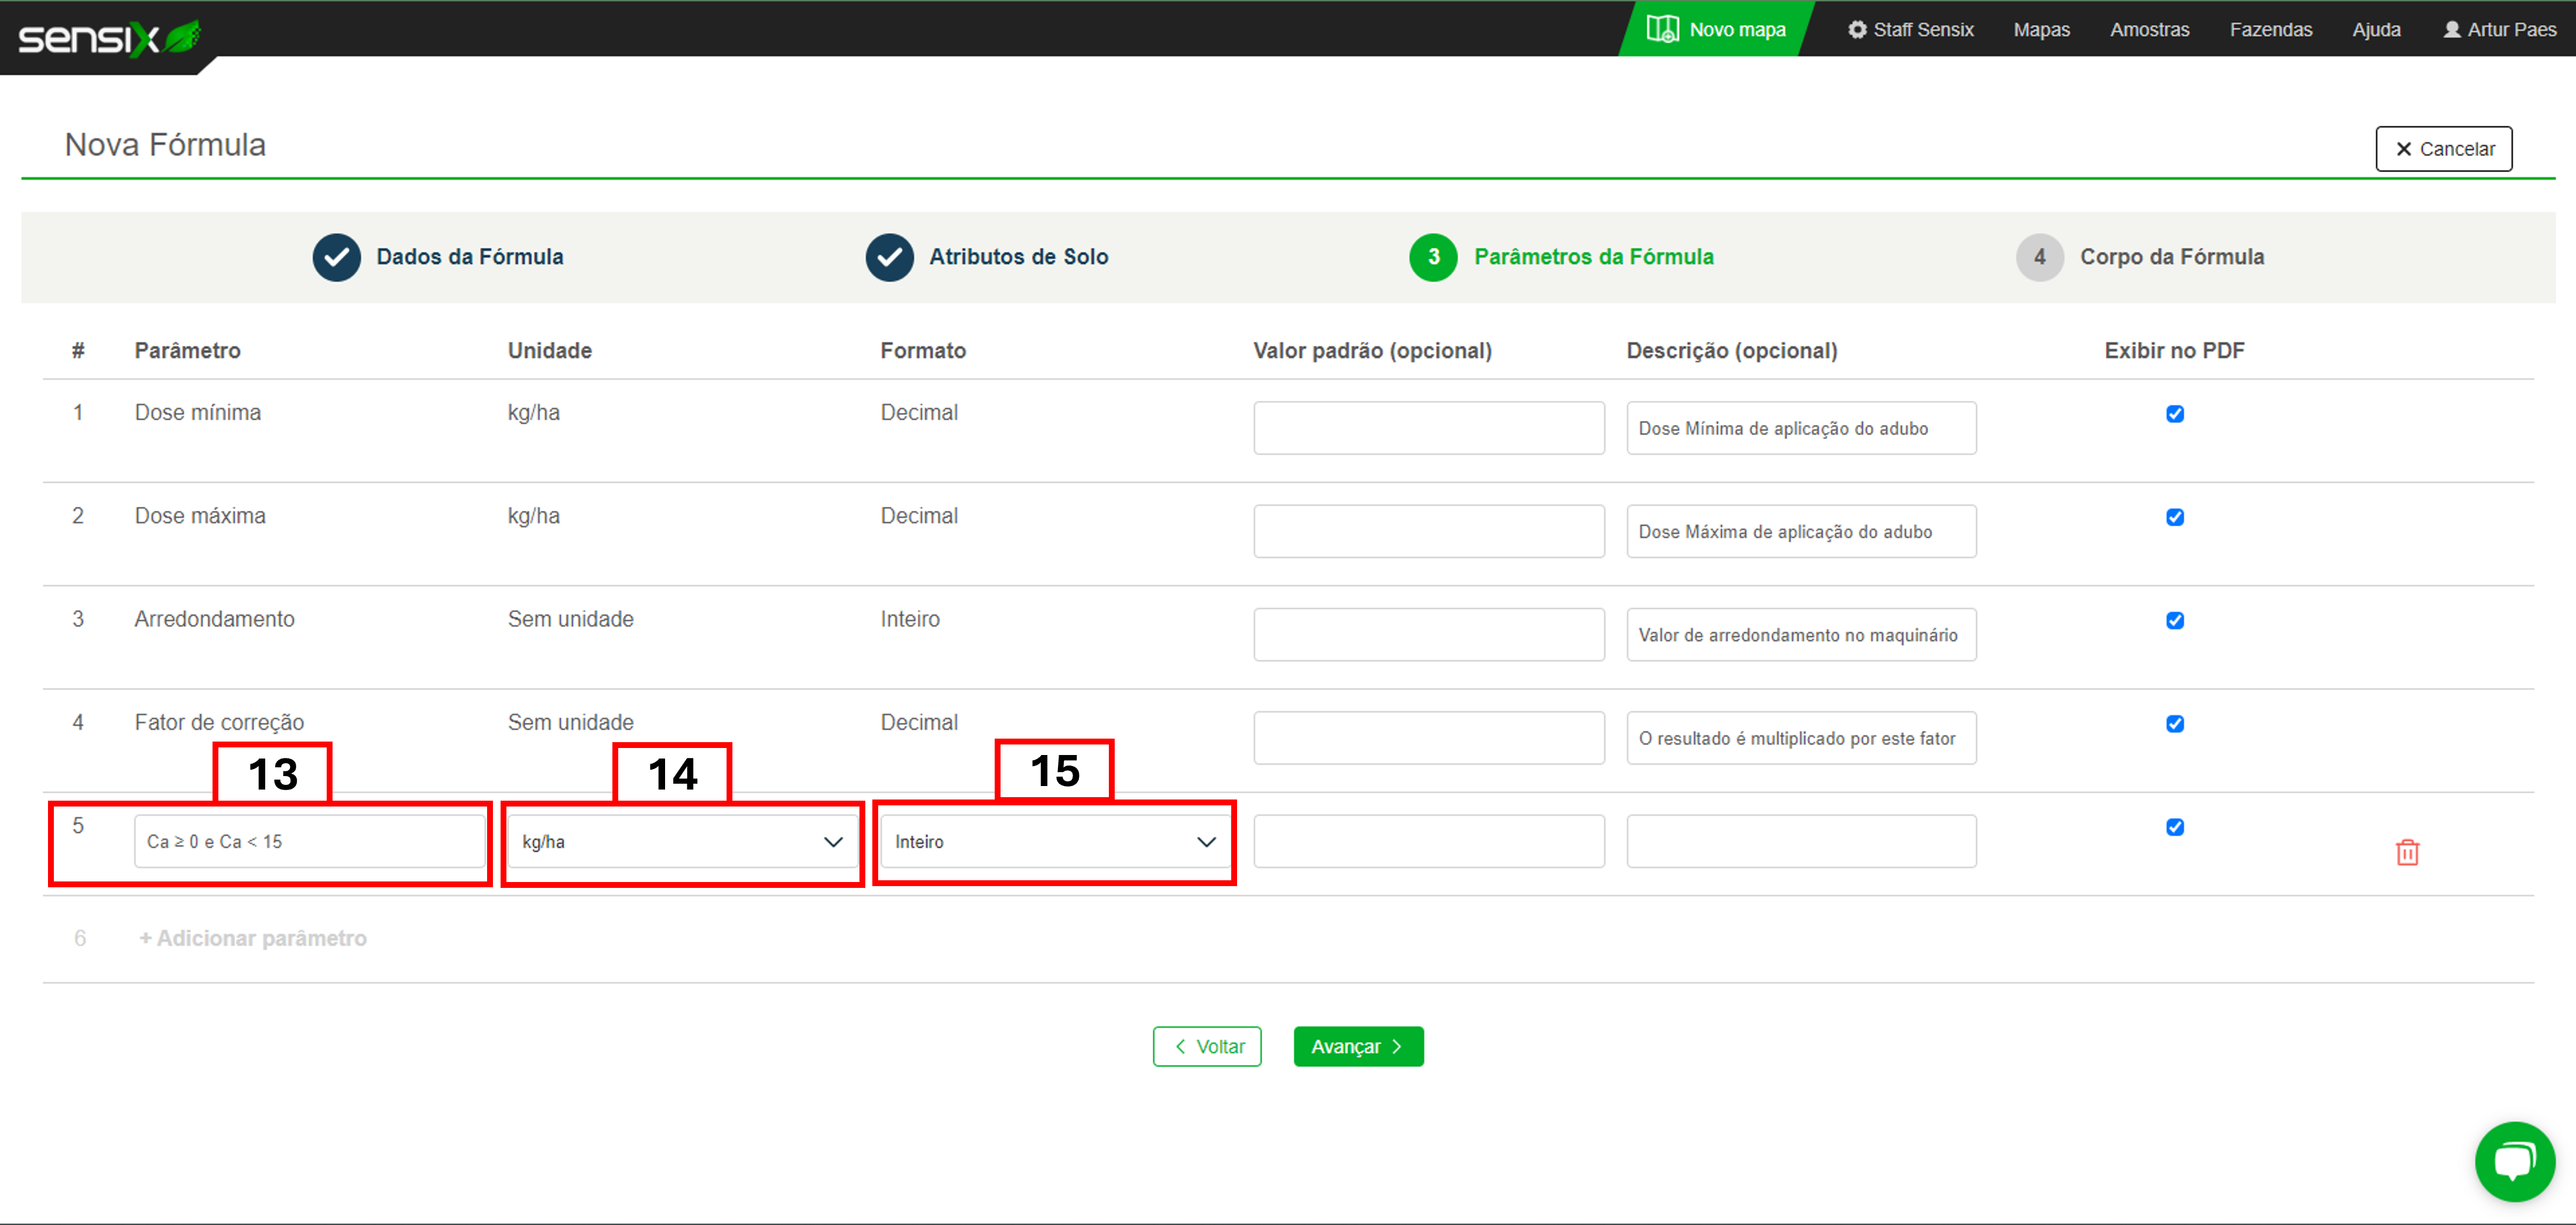Click the Dados da Fórmula checkmark step icon
The width and height of the screenshot is (2576, 1225).
336,257
